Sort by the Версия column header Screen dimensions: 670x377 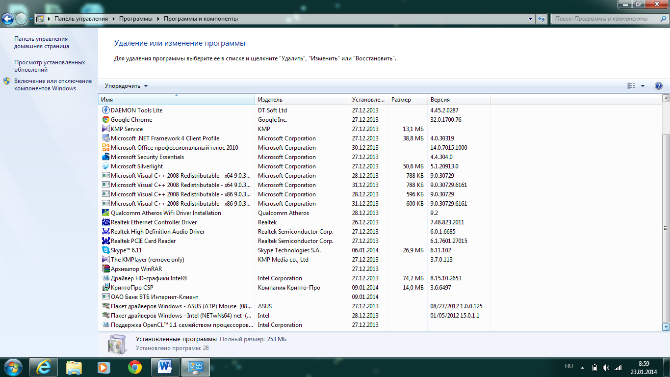(459, 99)
